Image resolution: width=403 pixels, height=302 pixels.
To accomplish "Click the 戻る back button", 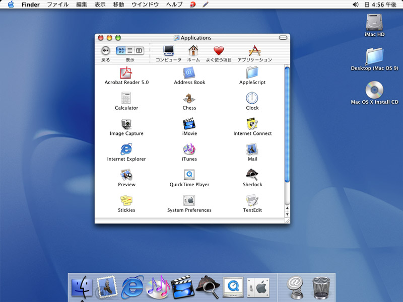I will pos(106,50).
